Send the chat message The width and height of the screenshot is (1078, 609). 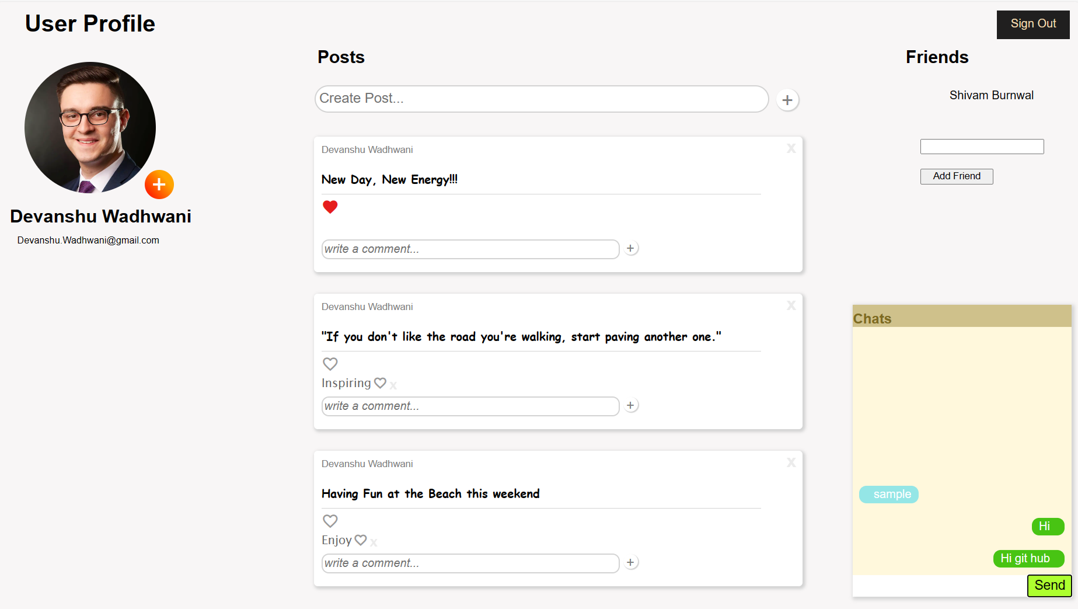coord(1049,586)
